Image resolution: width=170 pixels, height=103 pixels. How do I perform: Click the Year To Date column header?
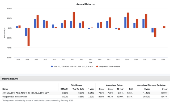pos(78,89)
